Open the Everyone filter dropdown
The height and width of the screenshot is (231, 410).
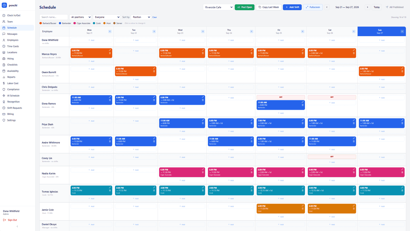pos(107,17)
